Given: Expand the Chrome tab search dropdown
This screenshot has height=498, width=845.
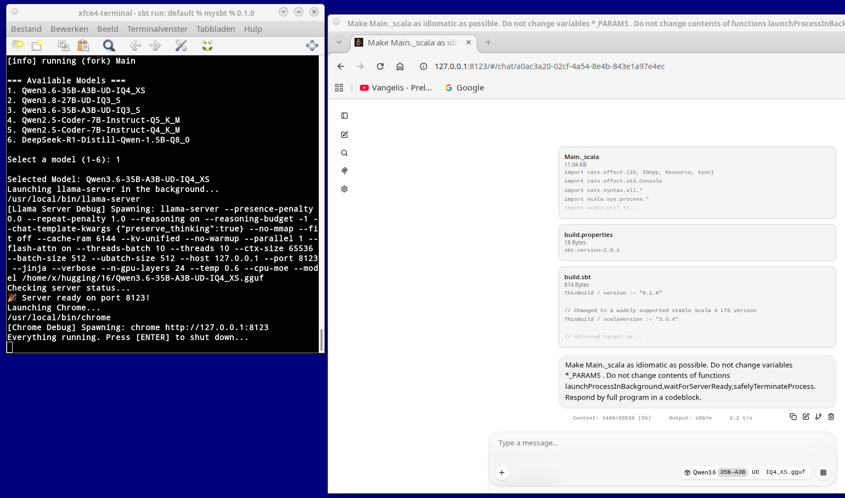Looking at the screenshot, I should (x=339, y=42).
